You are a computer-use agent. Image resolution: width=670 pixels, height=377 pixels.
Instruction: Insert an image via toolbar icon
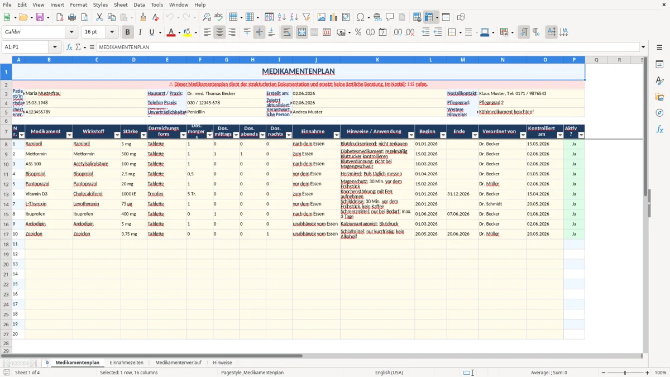(x=322, y=17)
